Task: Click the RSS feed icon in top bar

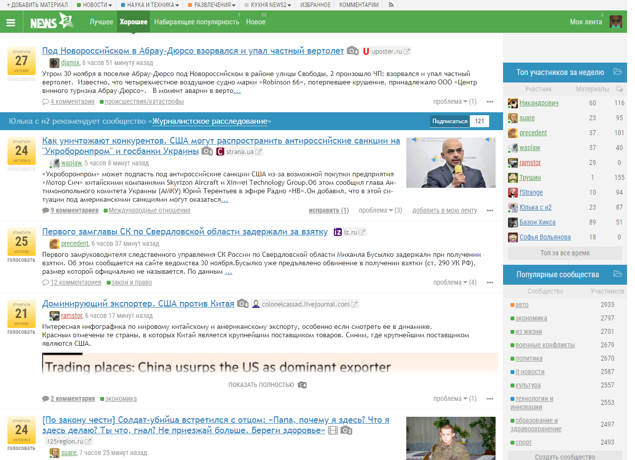Action: [x=390, y=5]
